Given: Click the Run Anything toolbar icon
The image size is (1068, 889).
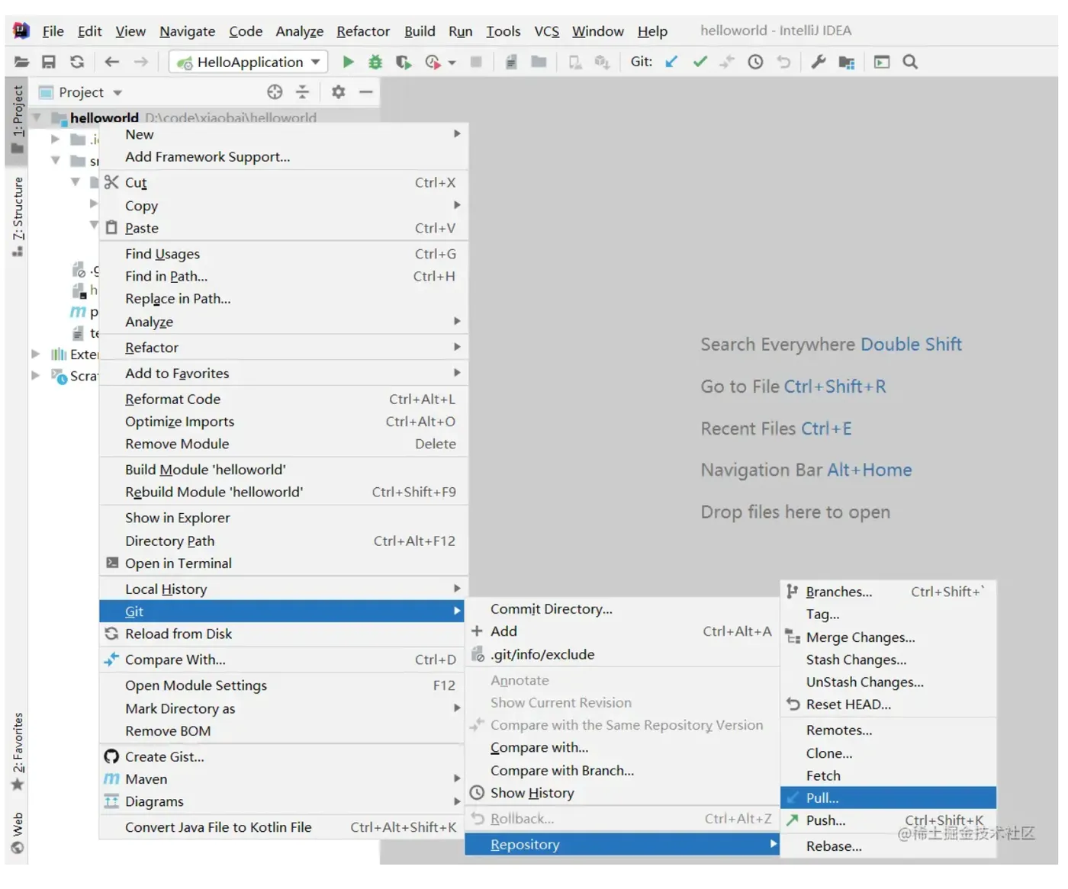Looking at the screenshot, I should [x=882, y=62].
